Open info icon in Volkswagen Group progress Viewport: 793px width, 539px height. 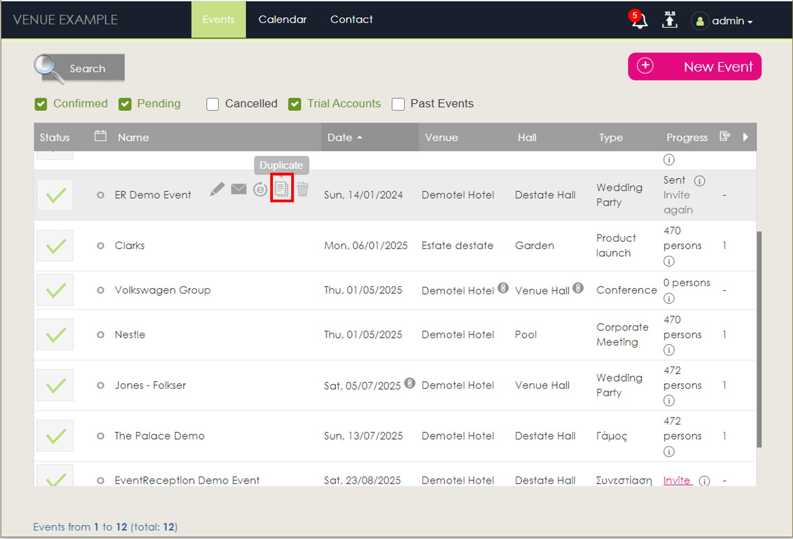click(x=669, y=298)
